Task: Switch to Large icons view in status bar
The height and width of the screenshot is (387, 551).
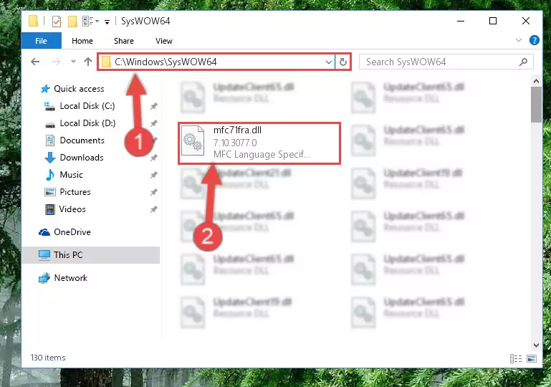Action: click(x=532, y=358)
